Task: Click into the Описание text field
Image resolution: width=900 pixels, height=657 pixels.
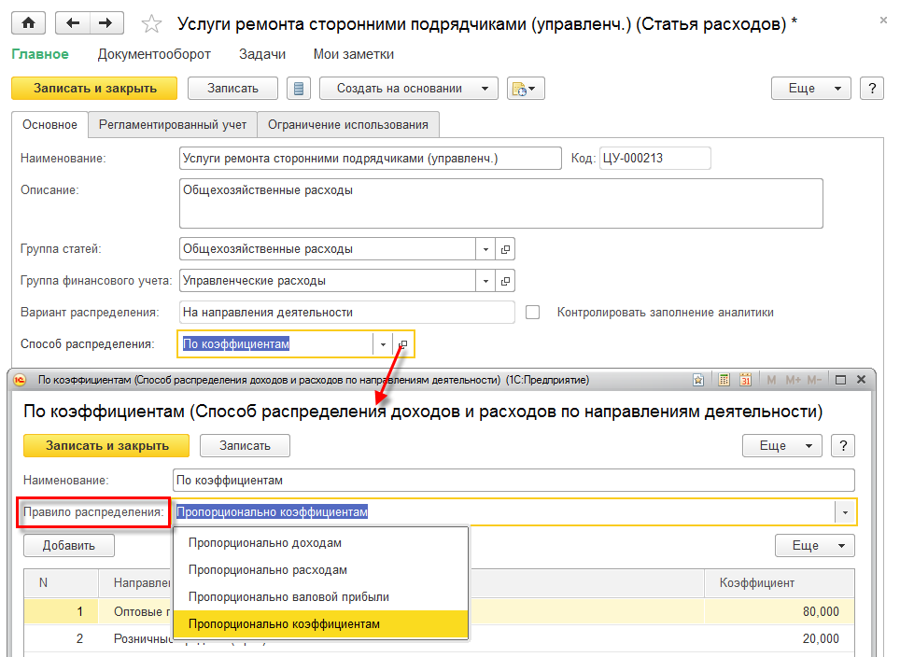Action: (500, 203)
